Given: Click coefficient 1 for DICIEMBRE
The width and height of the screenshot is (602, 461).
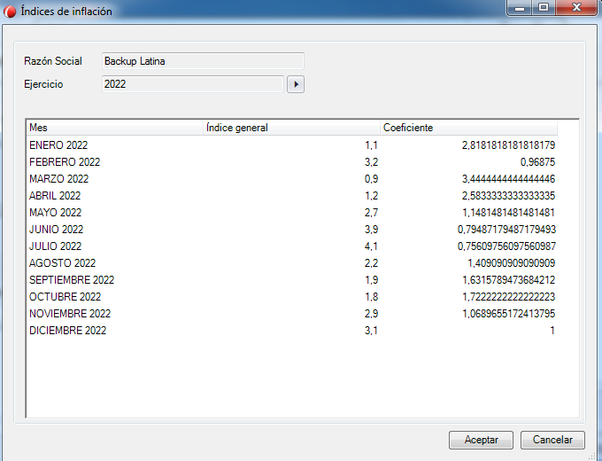Looking at the screenshot, I should 552,331.
